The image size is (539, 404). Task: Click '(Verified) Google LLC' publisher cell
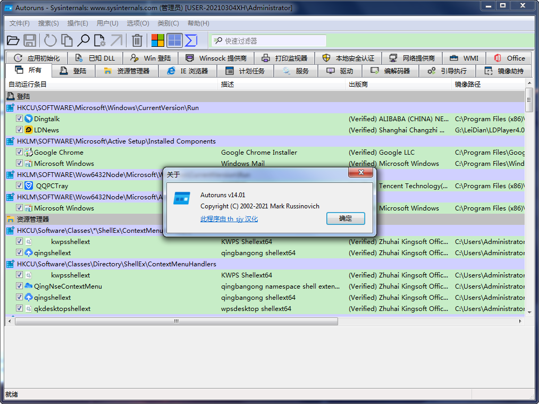point(382,153)
